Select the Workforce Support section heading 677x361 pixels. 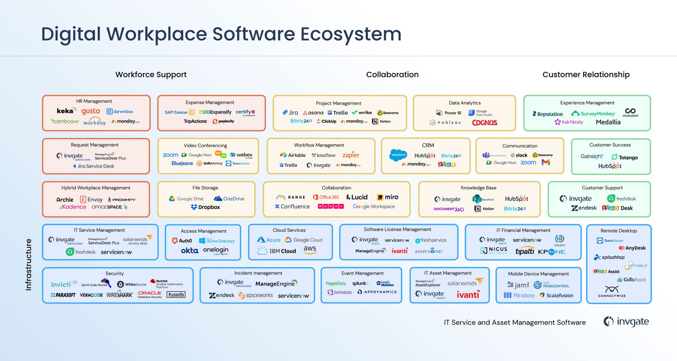[150, 74]
